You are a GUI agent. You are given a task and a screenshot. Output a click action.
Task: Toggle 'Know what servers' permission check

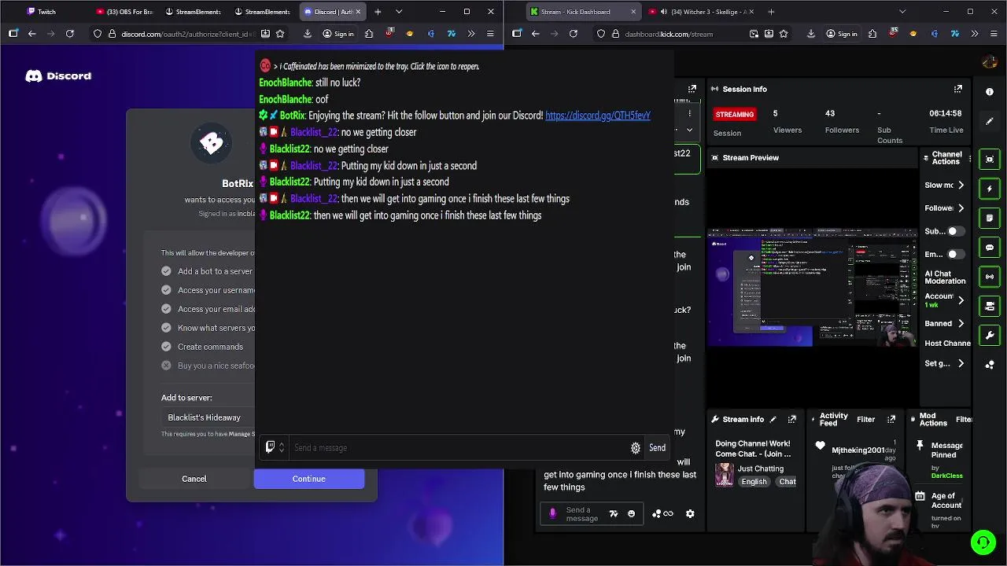point(166,328)
